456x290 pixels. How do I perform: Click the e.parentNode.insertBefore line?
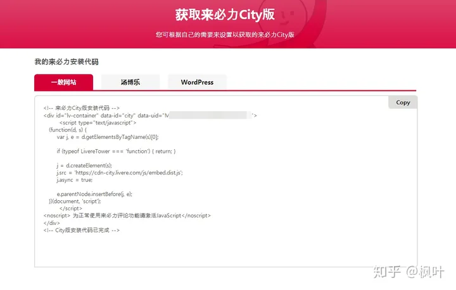coord(94,194)
